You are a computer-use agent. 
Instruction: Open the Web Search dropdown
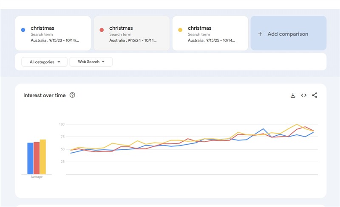(91, 62)
